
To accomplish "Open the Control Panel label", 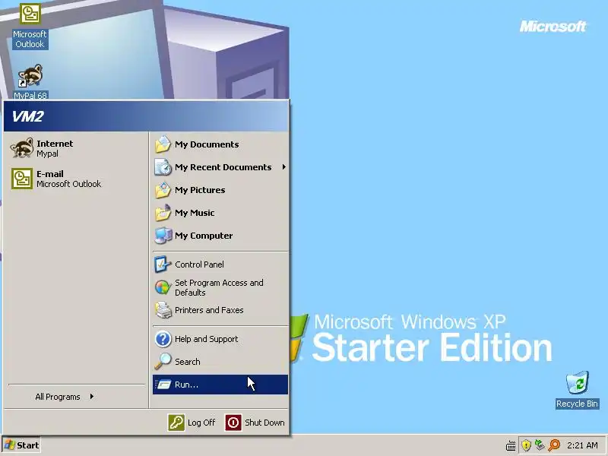I will pos(199,264).
